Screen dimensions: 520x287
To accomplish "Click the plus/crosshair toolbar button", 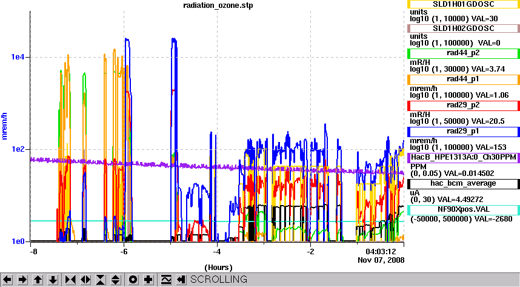I will [x=148, y=280].
